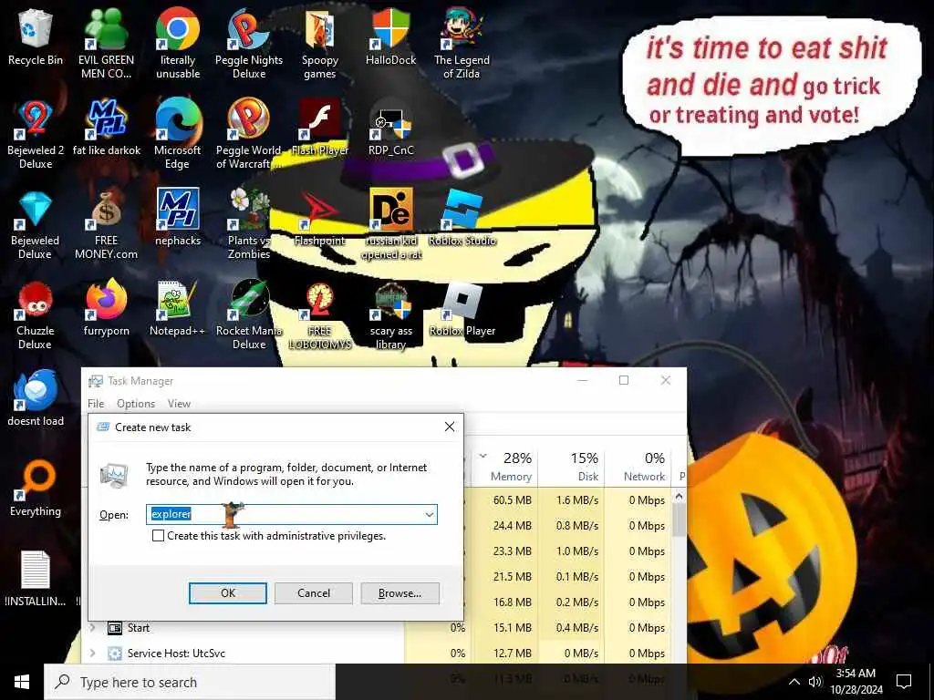Open the Options menu in Task Manager

tap(136, 404)
